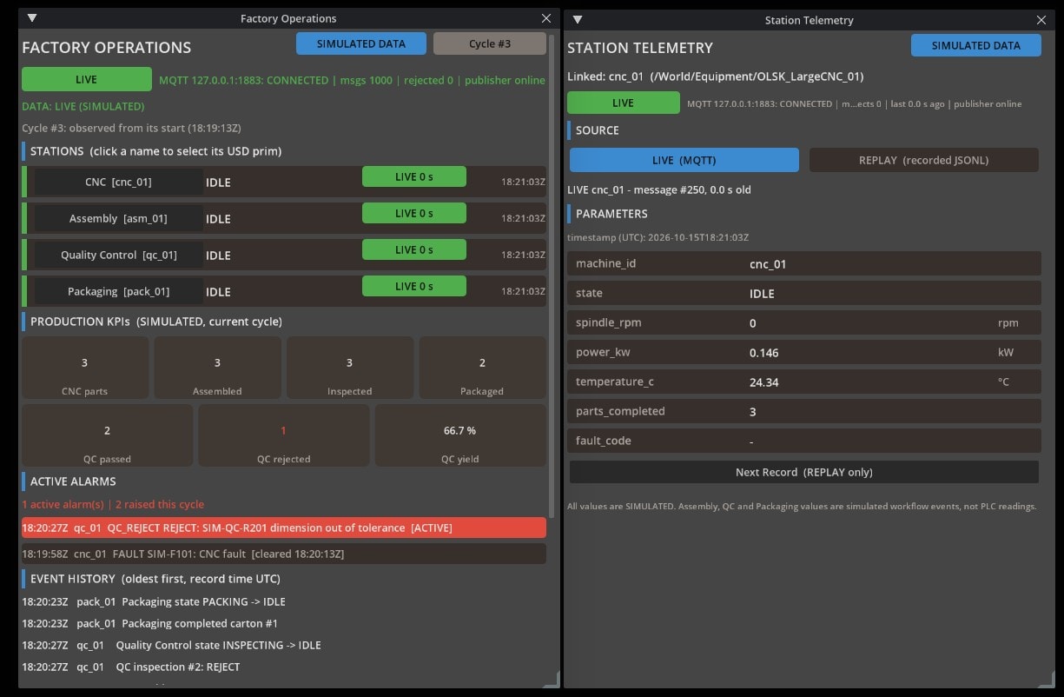Click the LIVE 0 s badge for Assembly
1064x697 pixels.
click(414, 213)
